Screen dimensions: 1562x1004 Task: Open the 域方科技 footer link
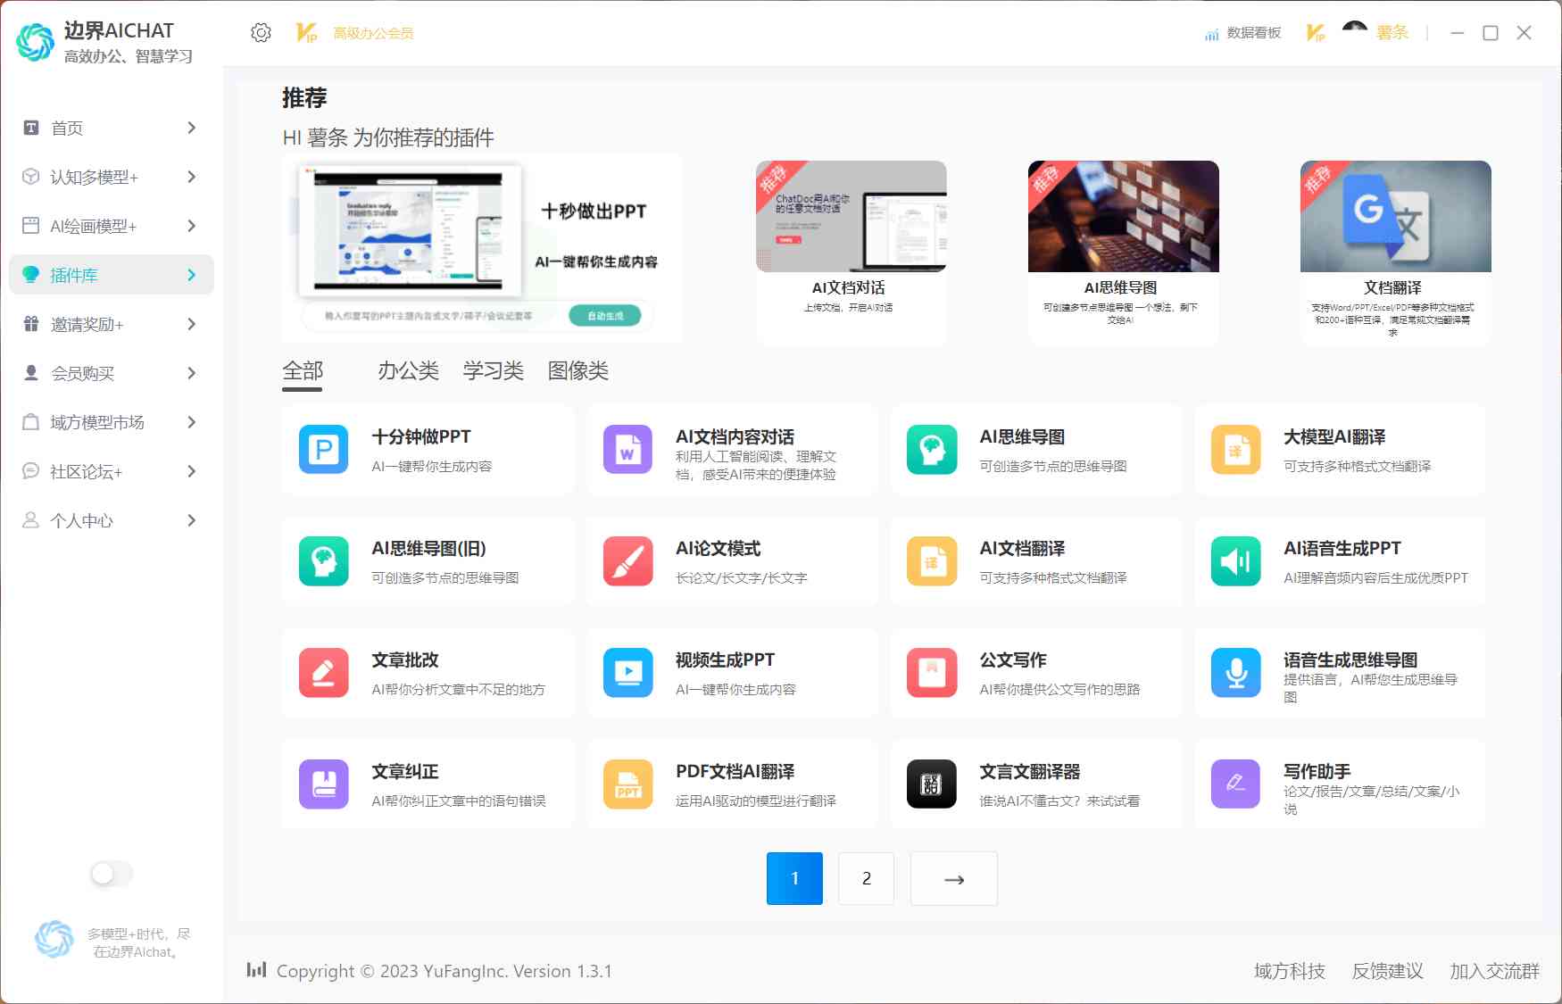coord(1289,971)
